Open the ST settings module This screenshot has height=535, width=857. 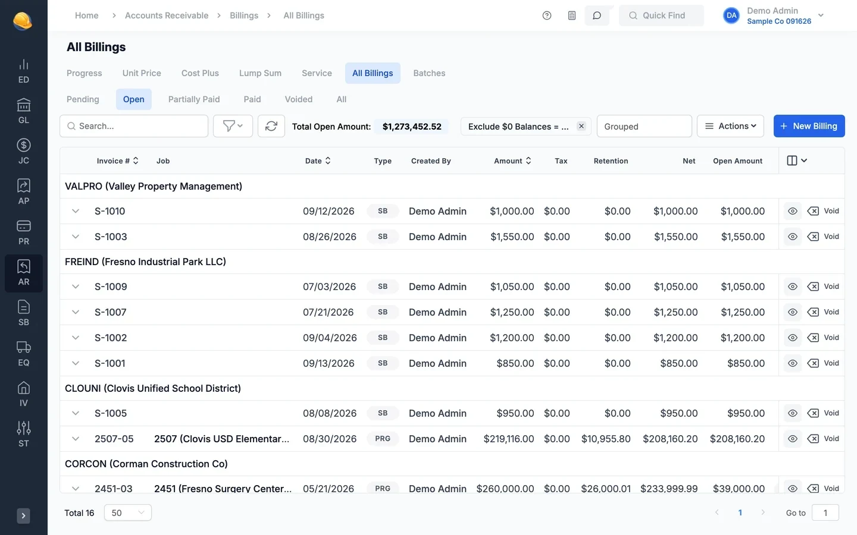click(x=24, y=435)
